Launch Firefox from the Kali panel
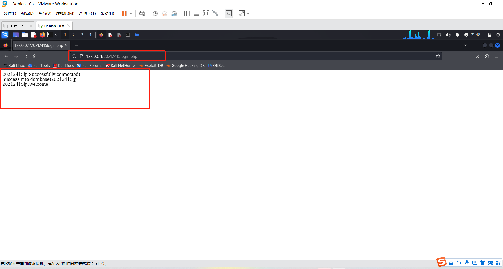Viewport: 503px width, 269px height. coord(42,35)
